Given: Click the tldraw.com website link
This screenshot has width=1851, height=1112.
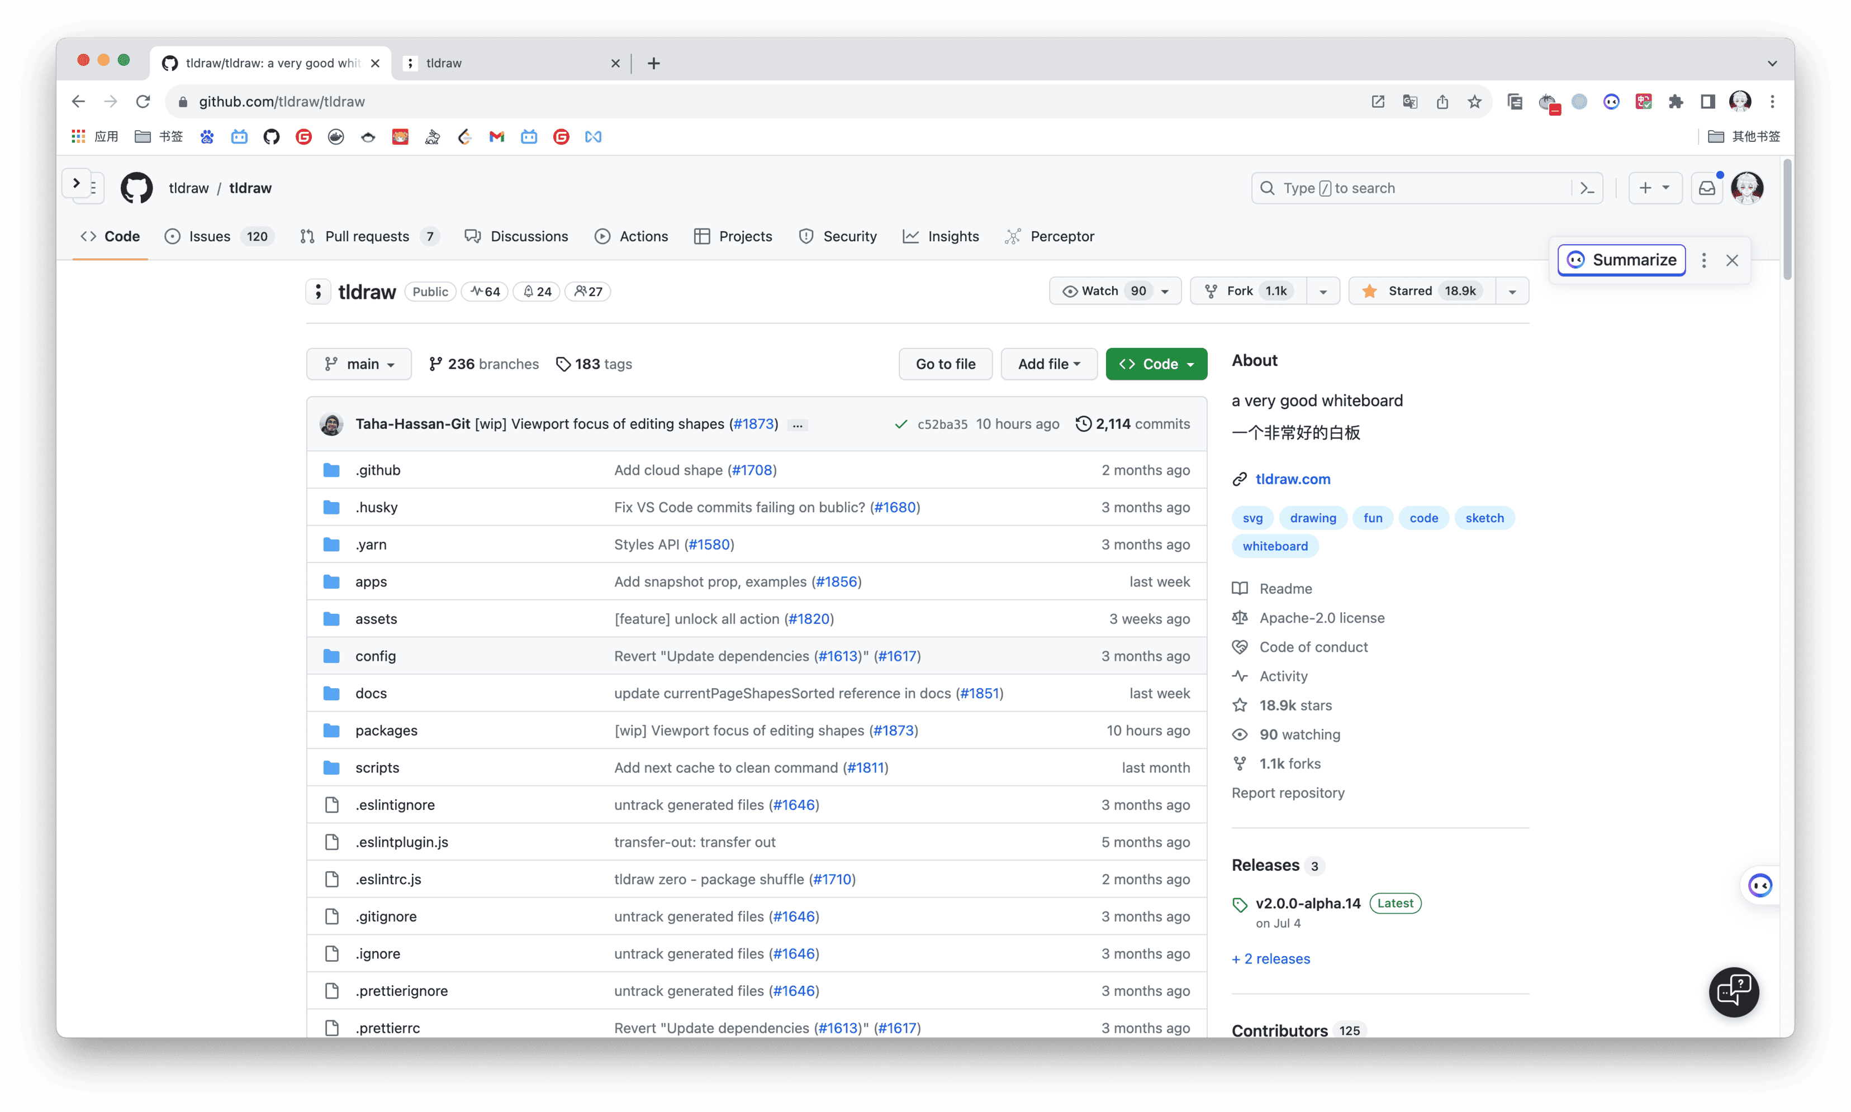Looking at the screenshot, I should tap(1293, 480).
